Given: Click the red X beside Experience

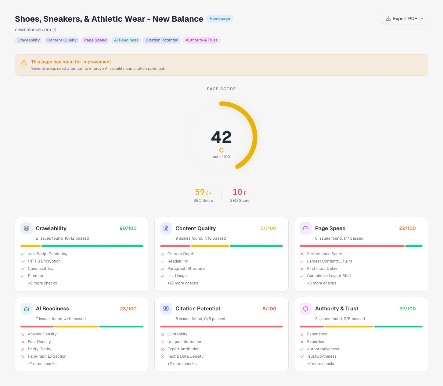Looking at the screenshot, I should point(302,334).
